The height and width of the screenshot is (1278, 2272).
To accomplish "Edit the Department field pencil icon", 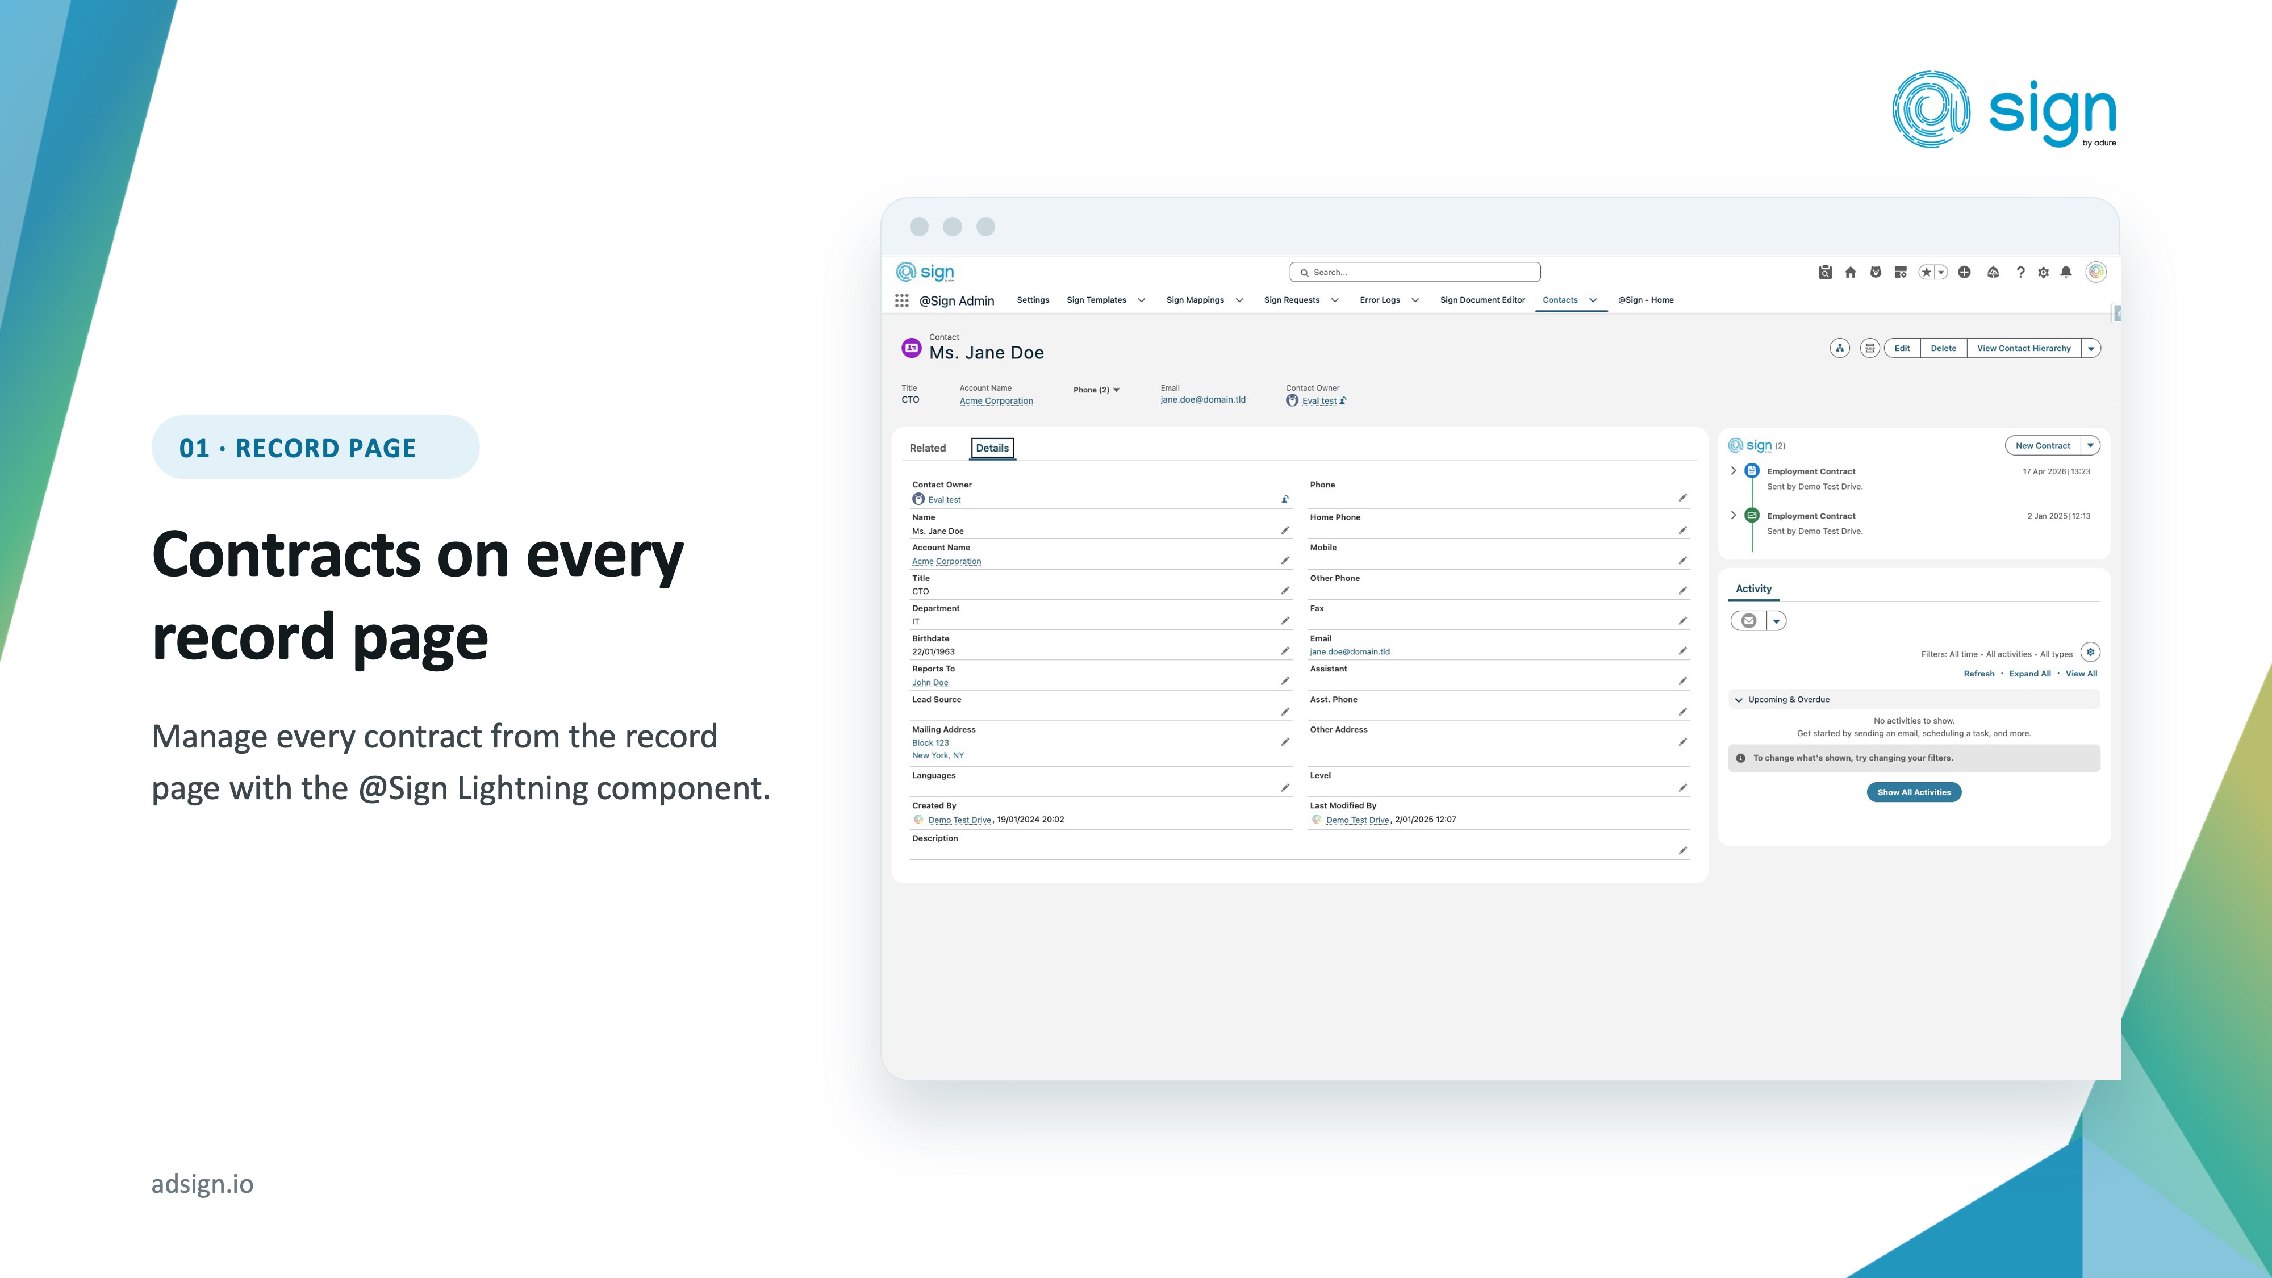I will click(x=1285, y=621).
